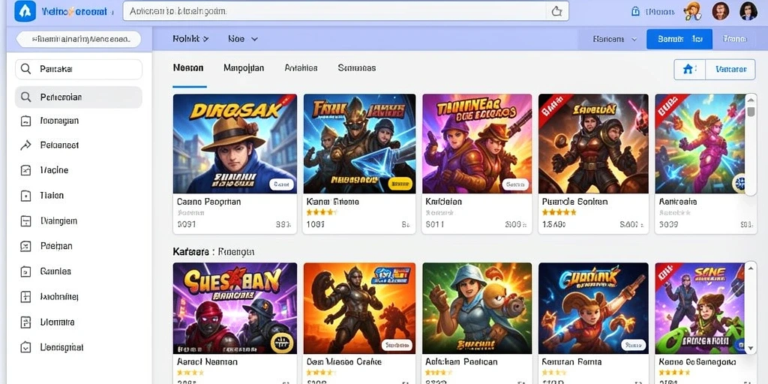Click the blue home icon button

click(x=689, y=69)
